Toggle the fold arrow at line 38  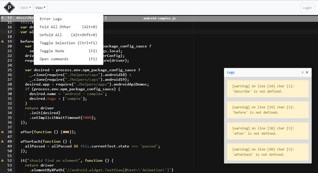click(x=13, y=132)
